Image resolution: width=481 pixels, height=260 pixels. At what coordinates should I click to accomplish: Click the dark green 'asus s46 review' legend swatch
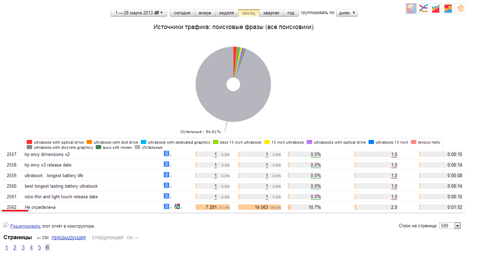tap(98, 147)
